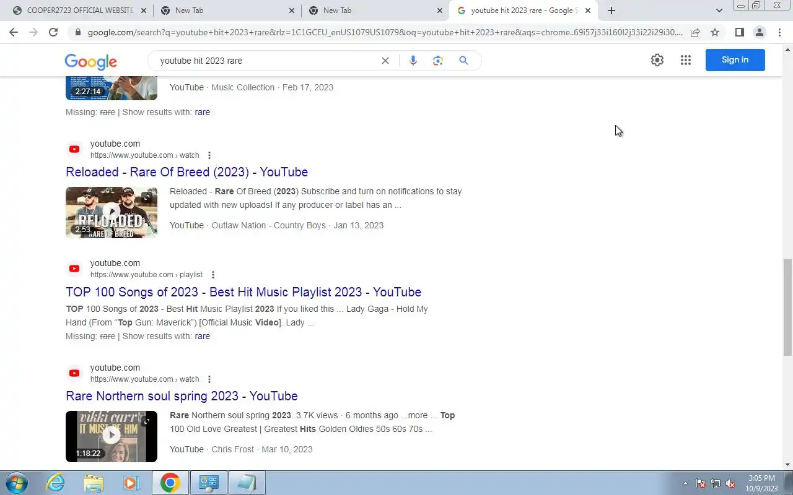Clear the search box with the X
This screenshot has width=793, height=495.
(385, 61)
